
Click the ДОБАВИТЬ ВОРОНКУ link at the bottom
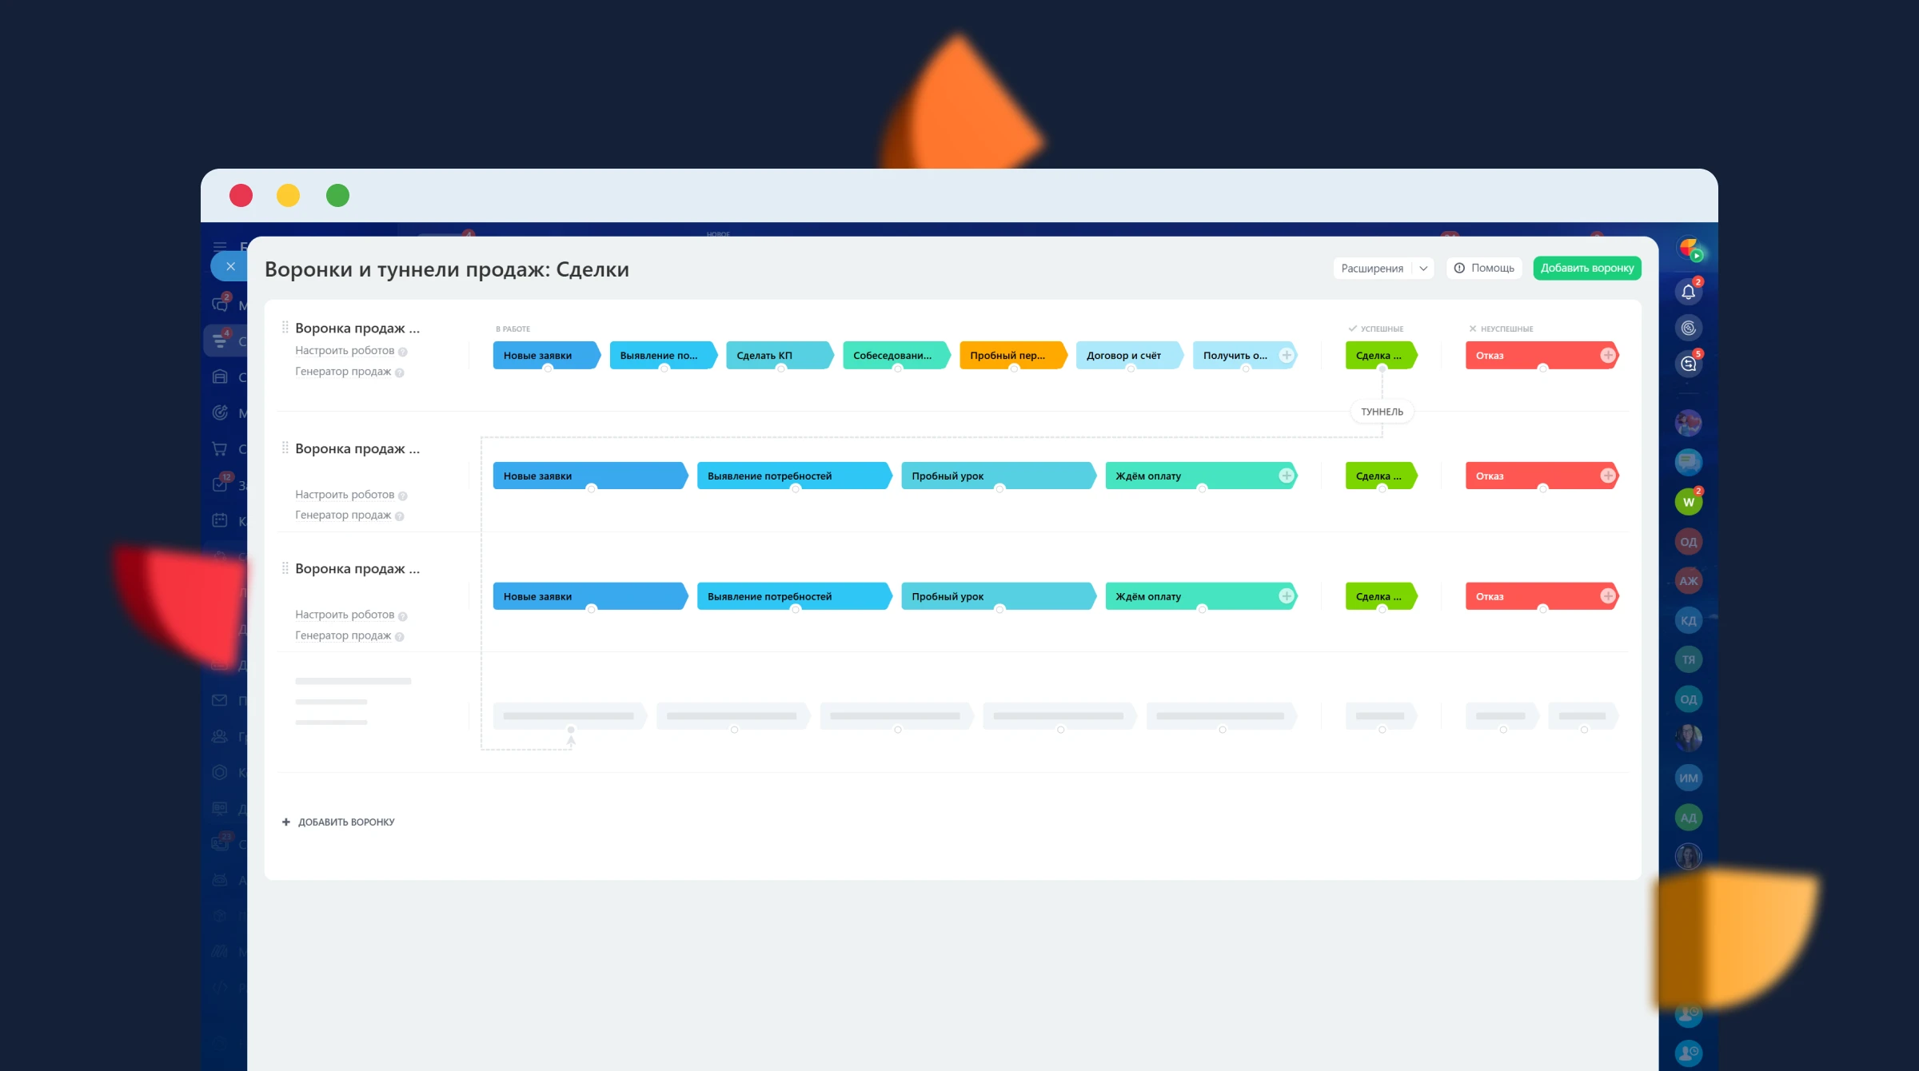click(x=345, y=822)
